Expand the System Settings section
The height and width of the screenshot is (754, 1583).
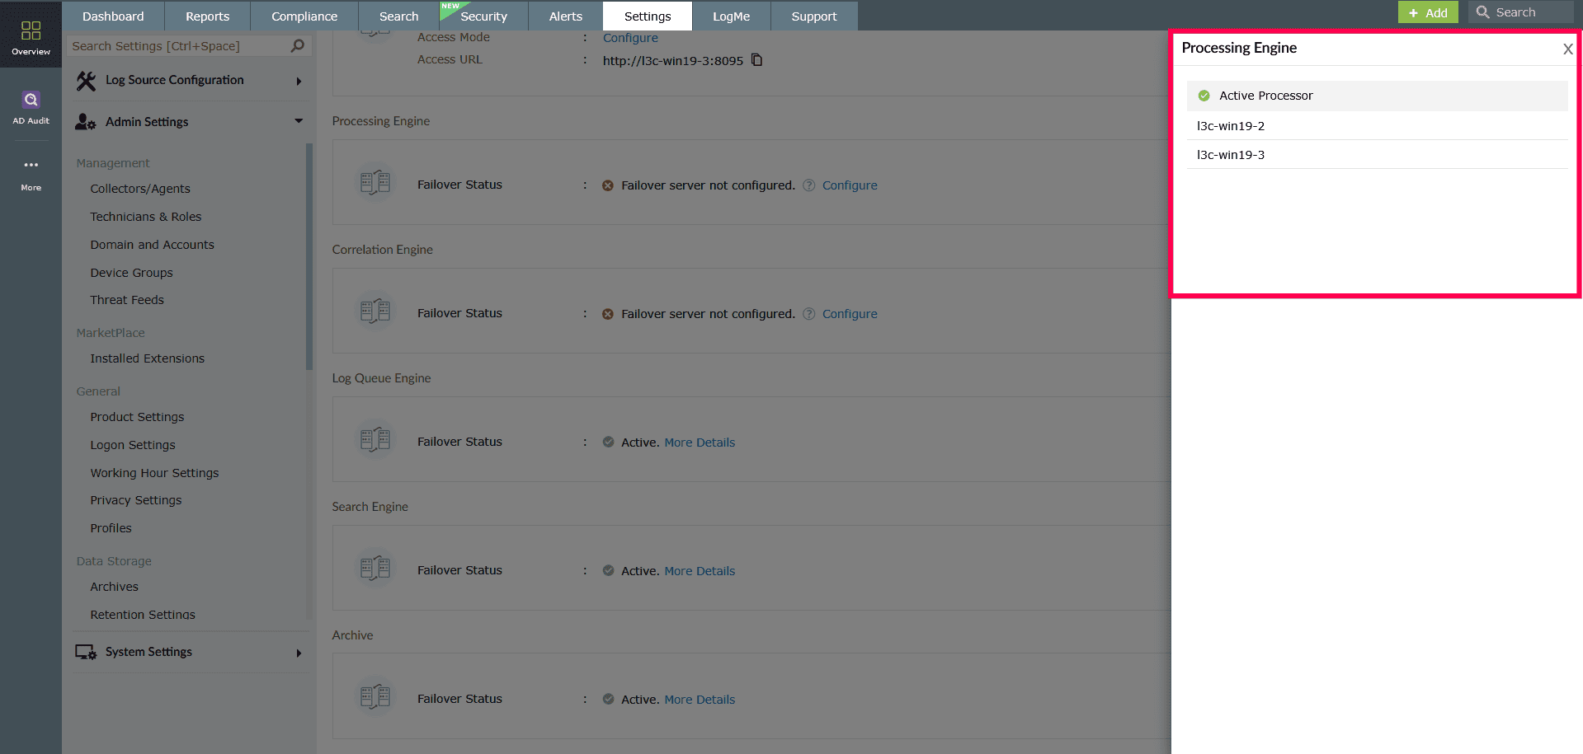(299, 653)
